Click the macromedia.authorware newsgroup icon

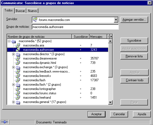(18, 50)
